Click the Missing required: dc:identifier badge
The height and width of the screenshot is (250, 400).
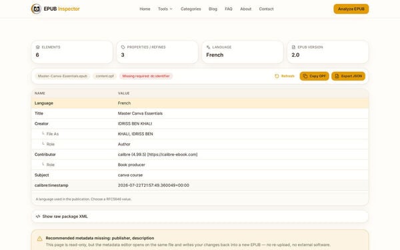pos(146,76)
